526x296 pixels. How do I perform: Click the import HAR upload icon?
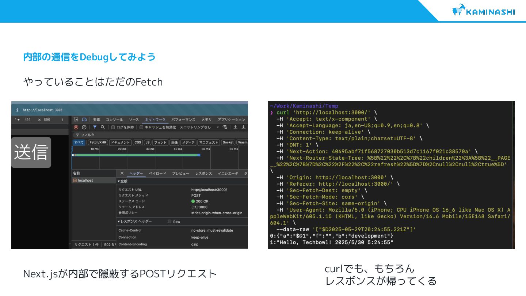click(236, 127)
